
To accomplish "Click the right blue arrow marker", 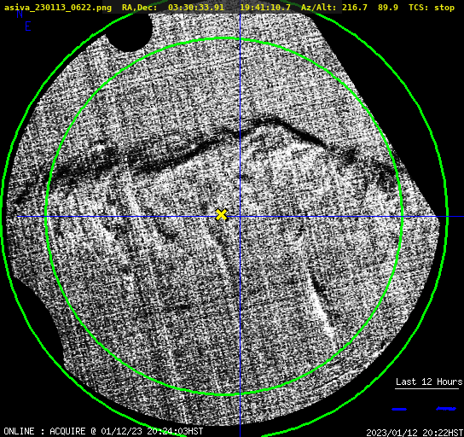I will [x=446, y=409].
